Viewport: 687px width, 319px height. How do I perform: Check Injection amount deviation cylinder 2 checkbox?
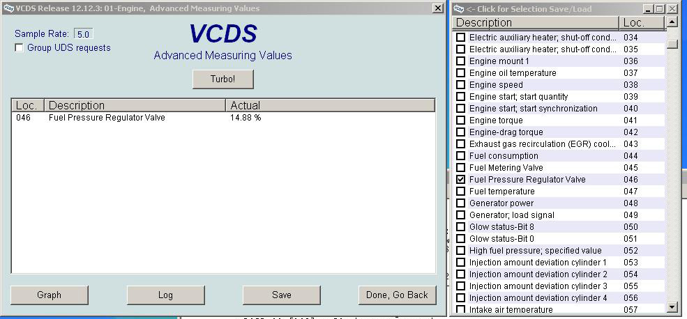(460, 274)
